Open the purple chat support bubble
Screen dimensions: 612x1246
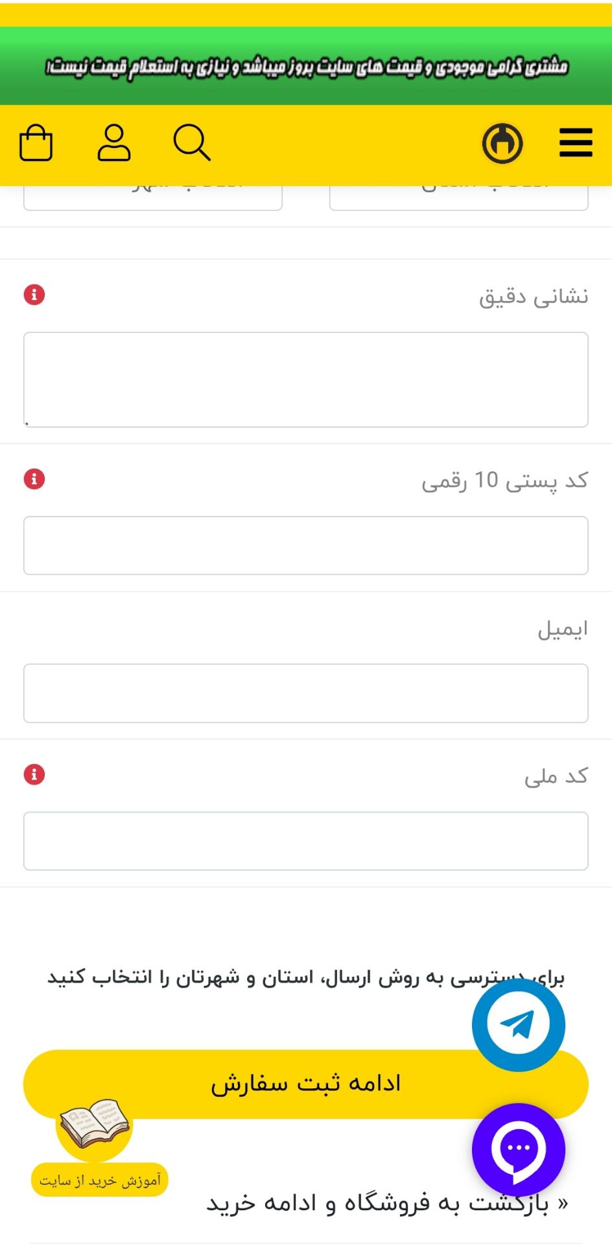pos(518,1149)
